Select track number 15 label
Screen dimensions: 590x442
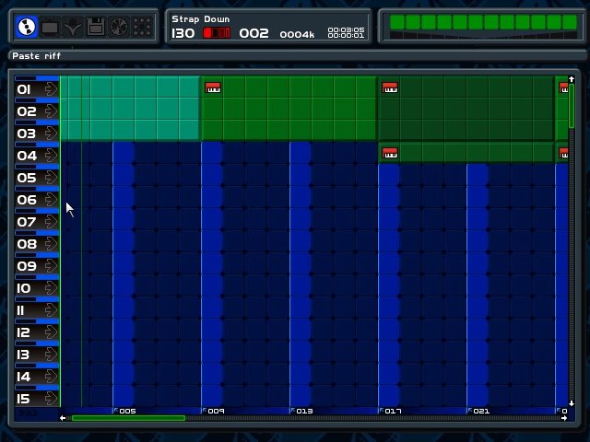click(x=23, y=399)
